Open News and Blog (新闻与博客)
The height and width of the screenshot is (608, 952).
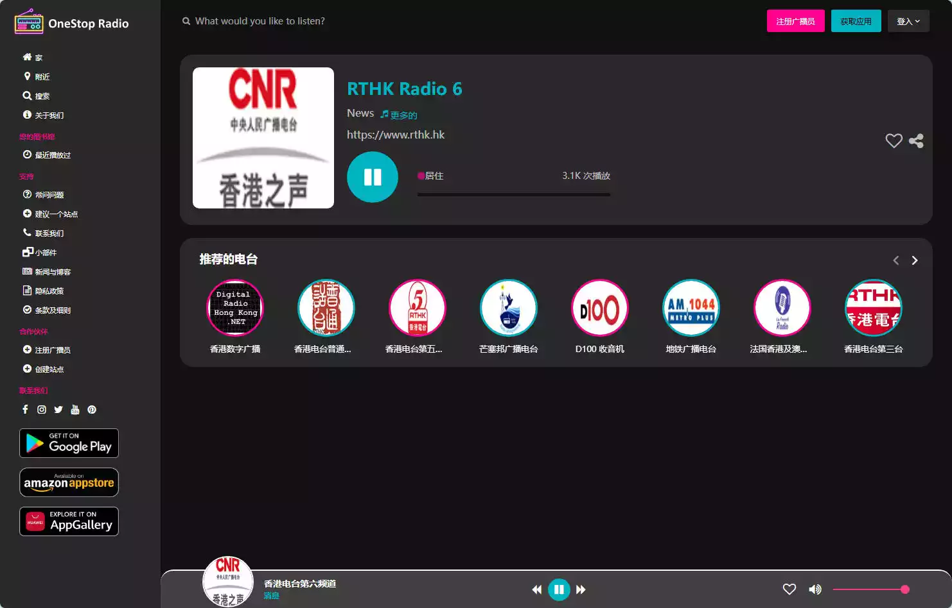click(x=47, y=271)
